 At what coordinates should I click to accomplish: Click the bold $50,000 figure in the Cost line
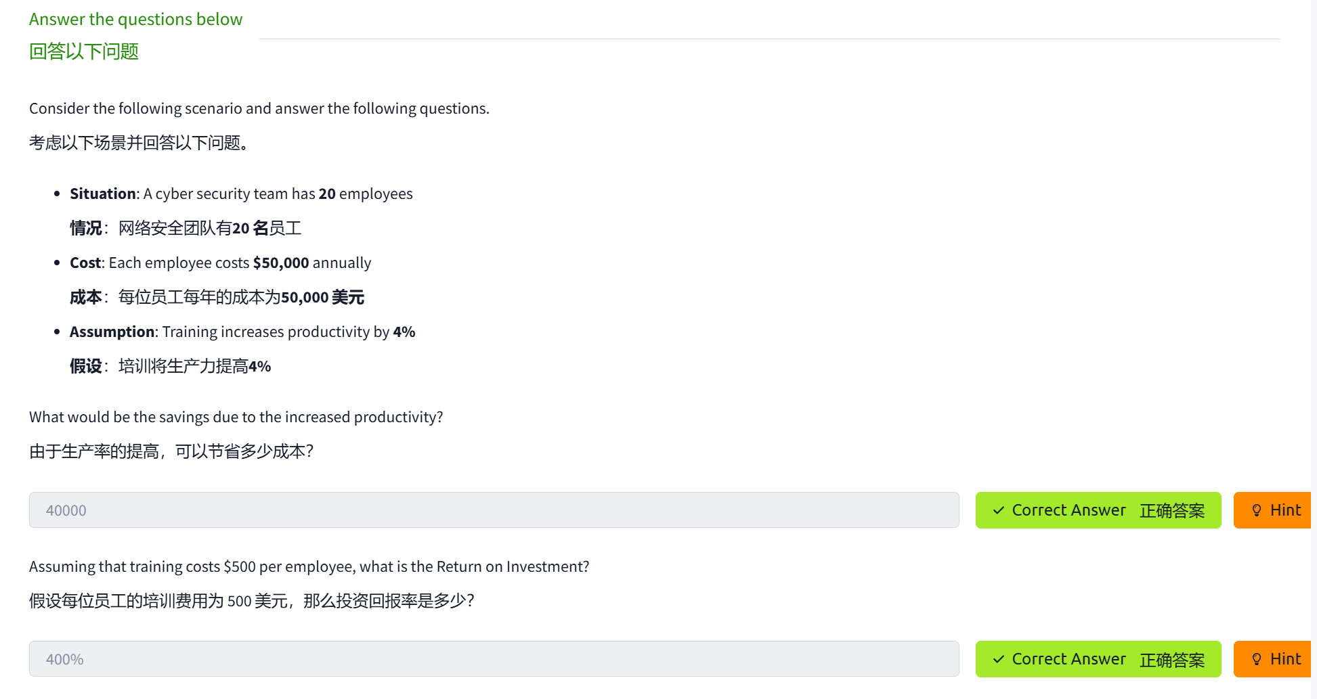click(x=281, y=263)
